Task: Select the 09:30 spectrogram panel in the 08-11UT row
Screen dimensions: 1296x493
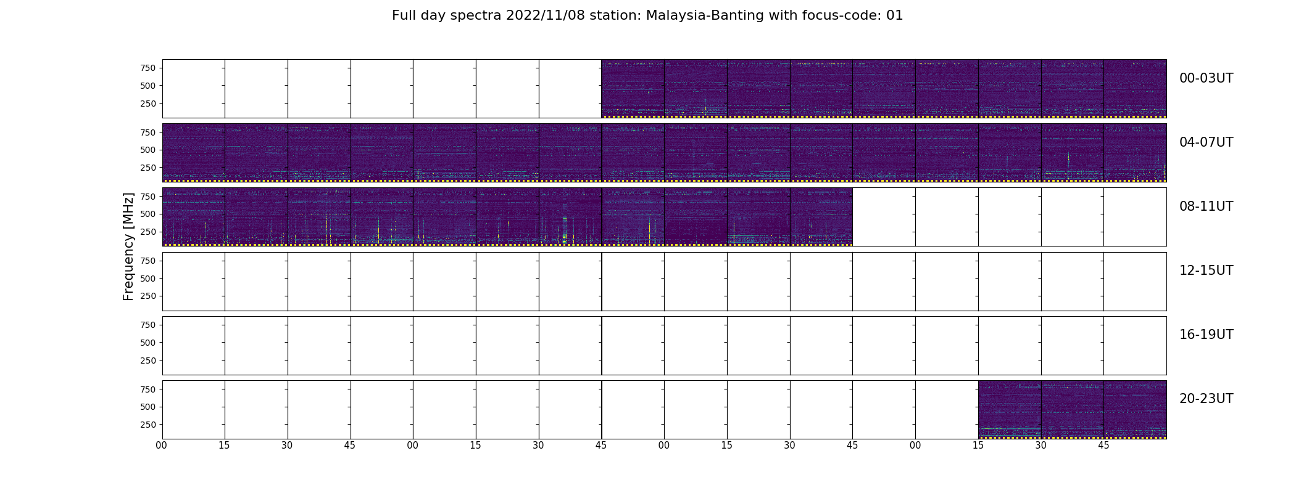Action: (570, 217)
